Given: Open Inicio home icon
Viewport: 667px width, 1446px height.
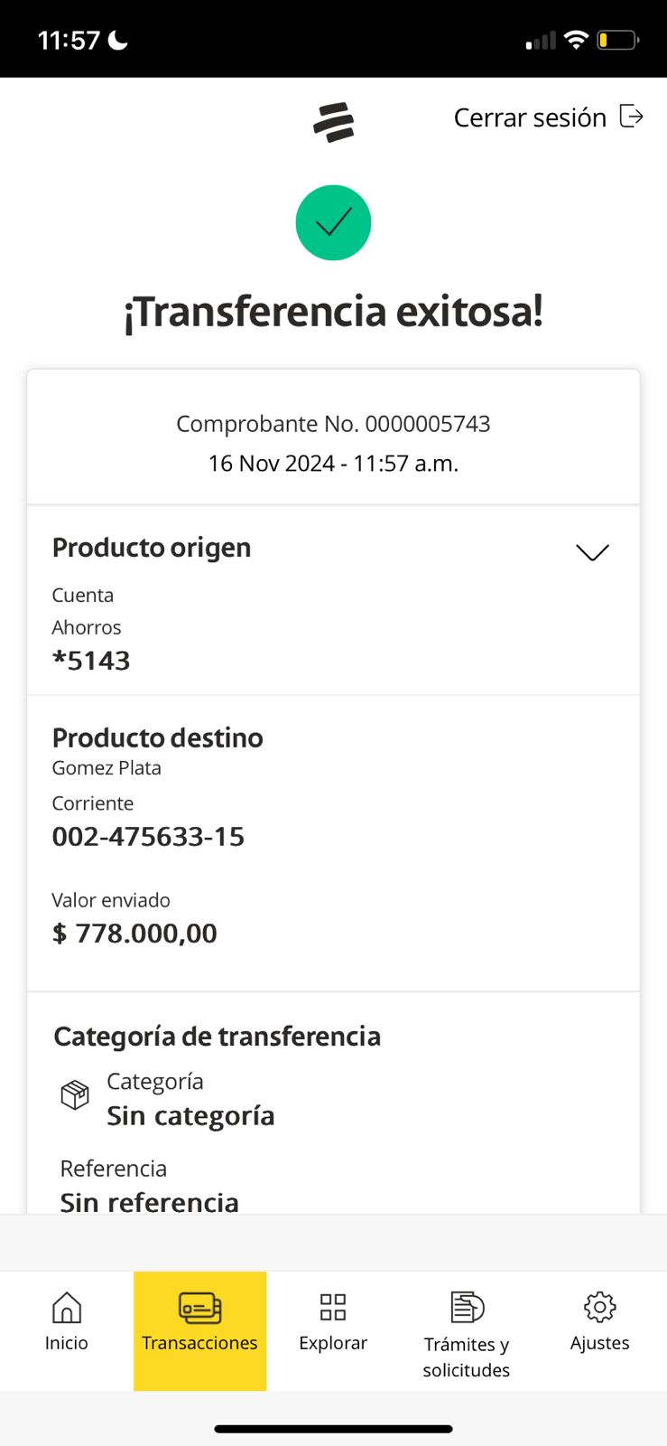Looking at the screenshot, I should 67,1307.
